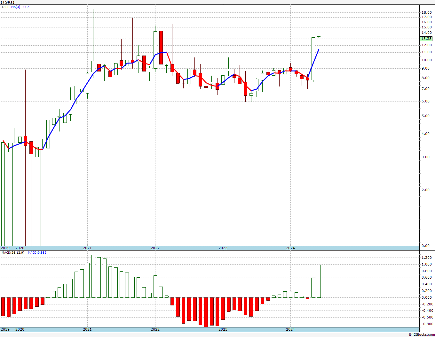Click the 0.400 MACD axis label
The image size is (435, 337).
pyautogui.click(x=427, y=284)
